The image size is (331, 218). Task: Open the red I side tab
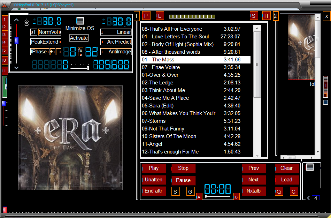[5, 71]
